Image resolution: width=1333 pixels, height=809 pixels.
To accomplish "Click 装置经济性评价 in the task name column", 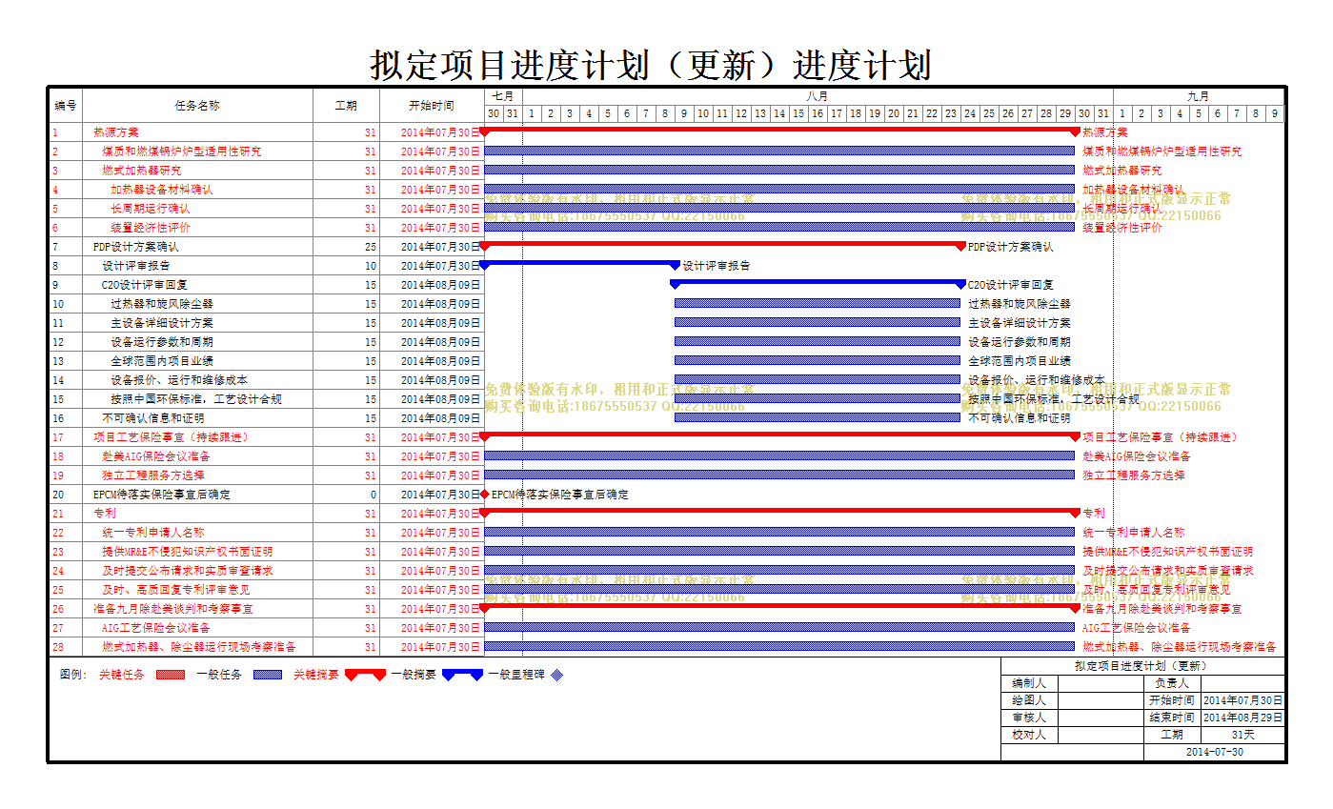I will coord(151,228).
